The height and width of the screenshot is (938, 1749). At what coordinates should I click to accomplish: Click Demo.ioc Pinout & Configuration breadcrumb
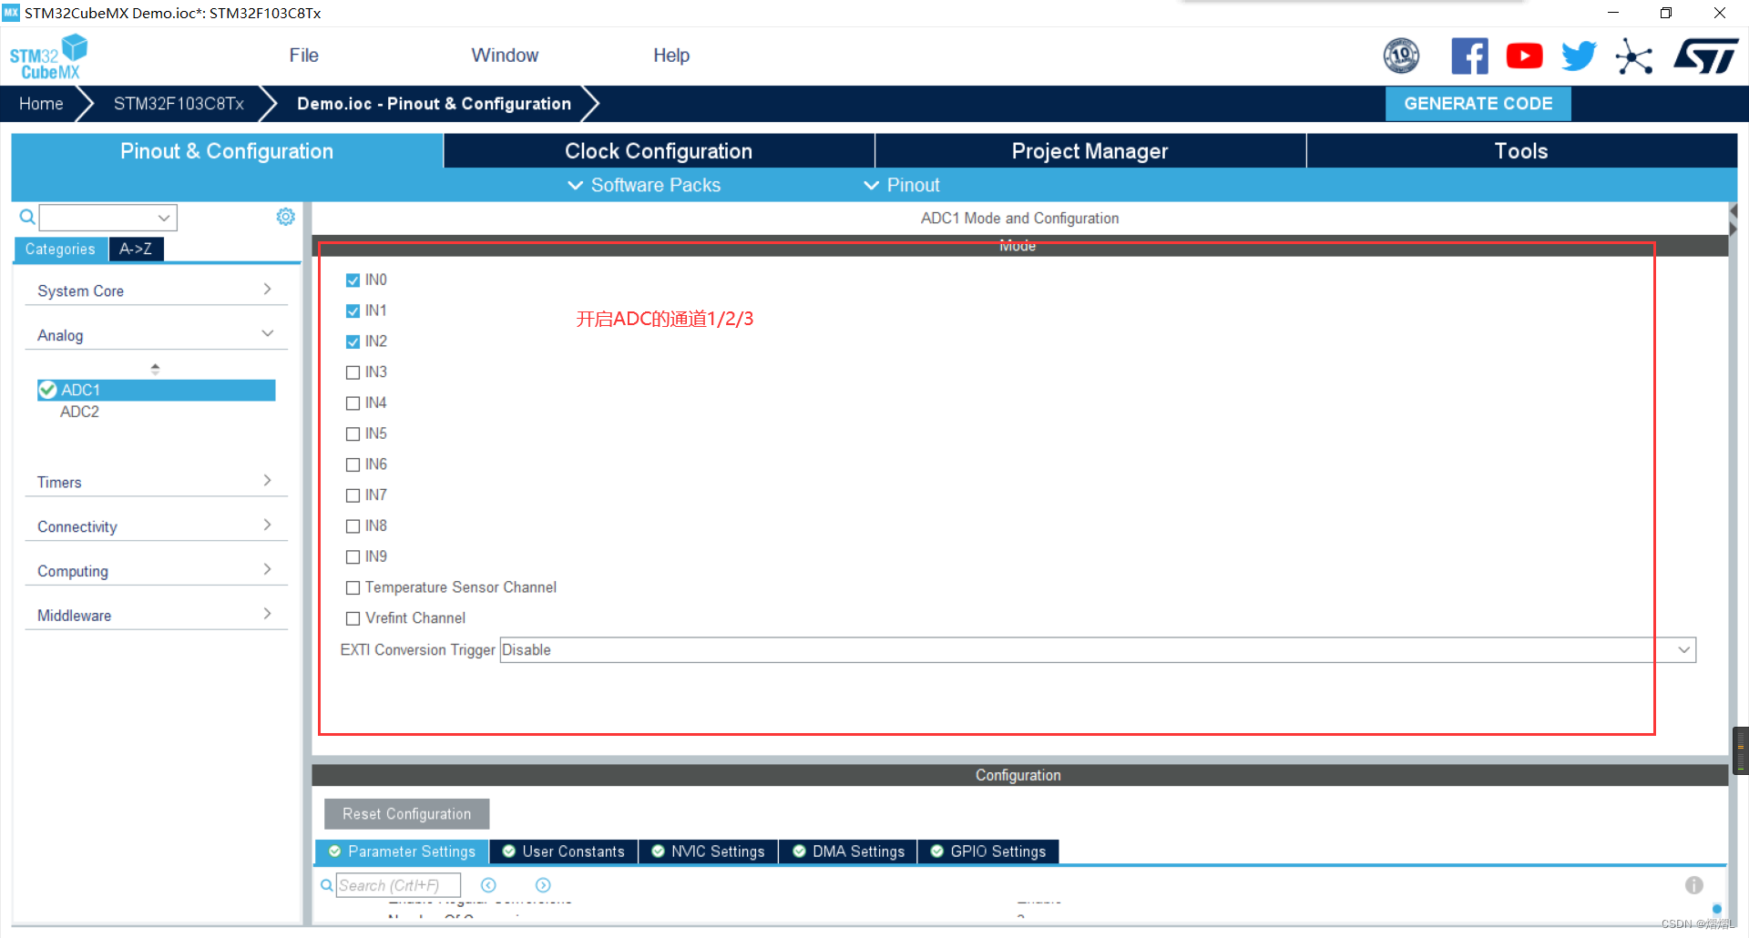[434, 104]
